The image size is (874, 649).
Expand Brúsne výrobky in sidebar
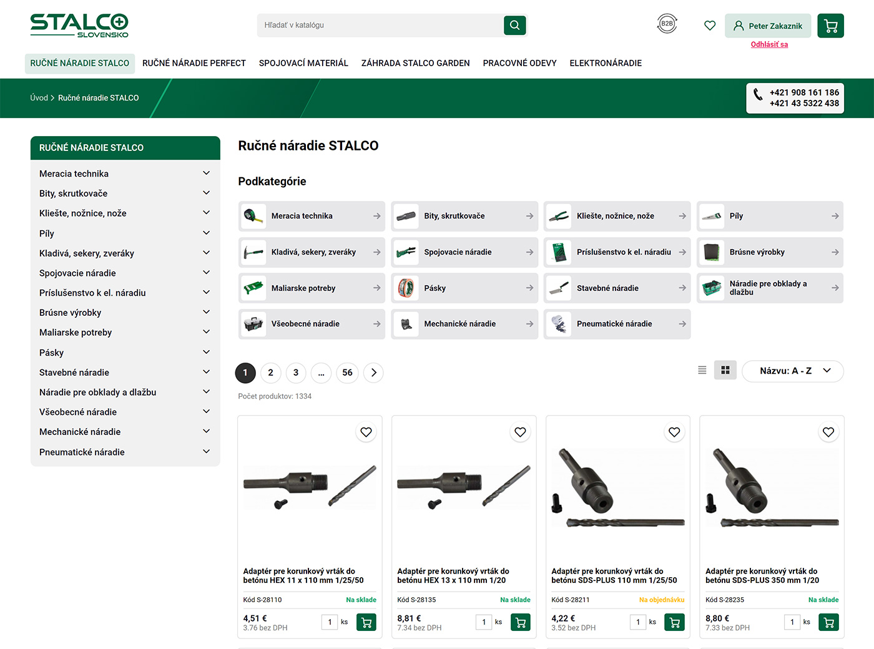tap(206, 312)
